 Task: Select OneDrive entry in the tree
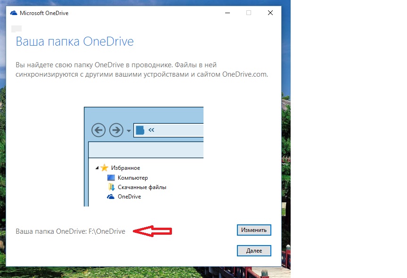[129, 197]
